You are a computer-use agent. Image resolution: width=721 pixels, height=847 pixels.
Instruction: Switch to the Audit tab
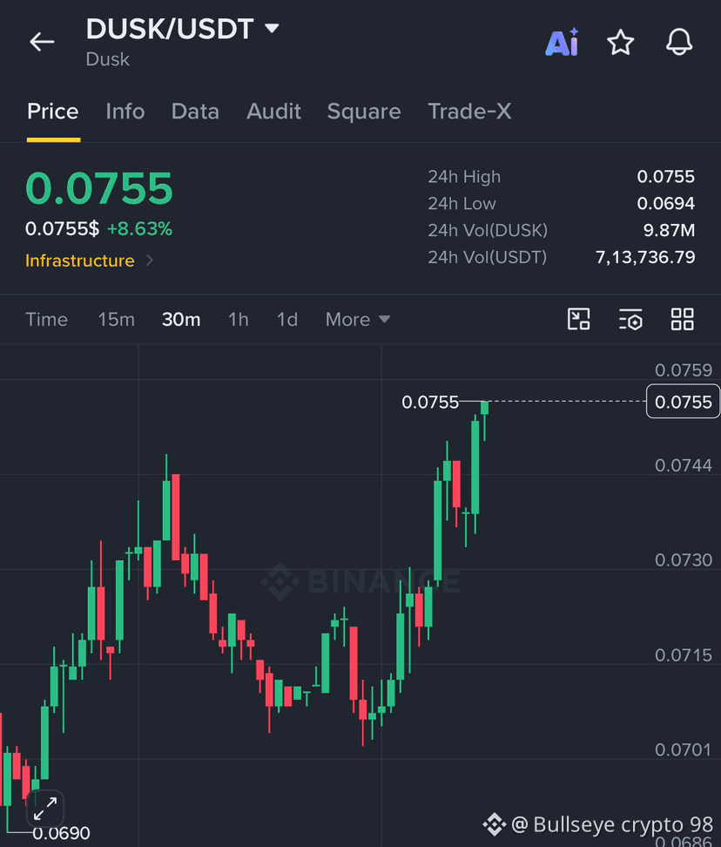pos(273,112)
